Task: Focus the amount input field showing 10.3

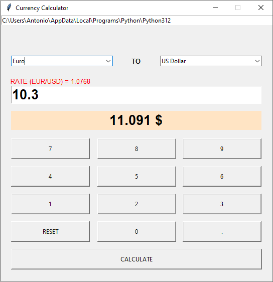Action: (136, 95)
